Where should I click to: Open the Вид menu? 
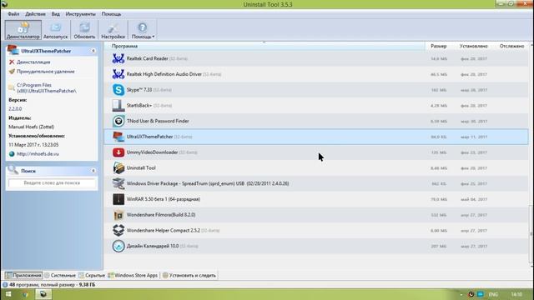click(56, 14)
